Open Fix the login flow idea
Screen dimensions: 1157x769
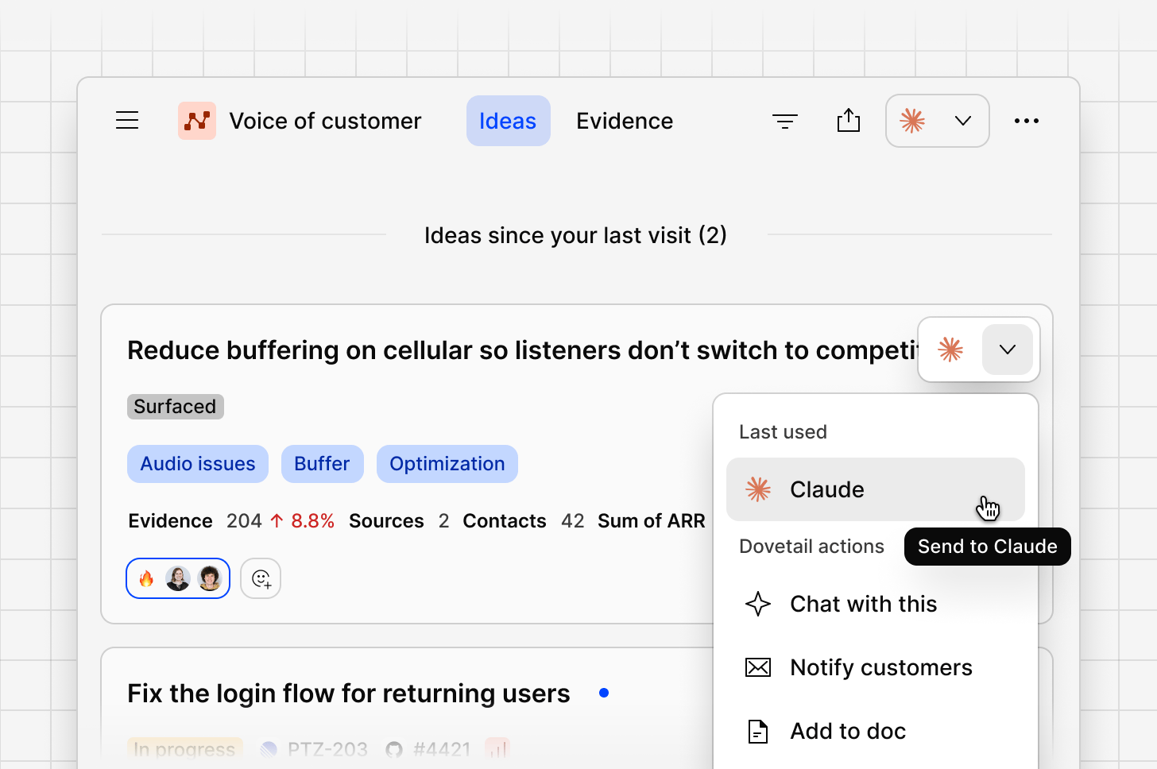coord(349,694)
